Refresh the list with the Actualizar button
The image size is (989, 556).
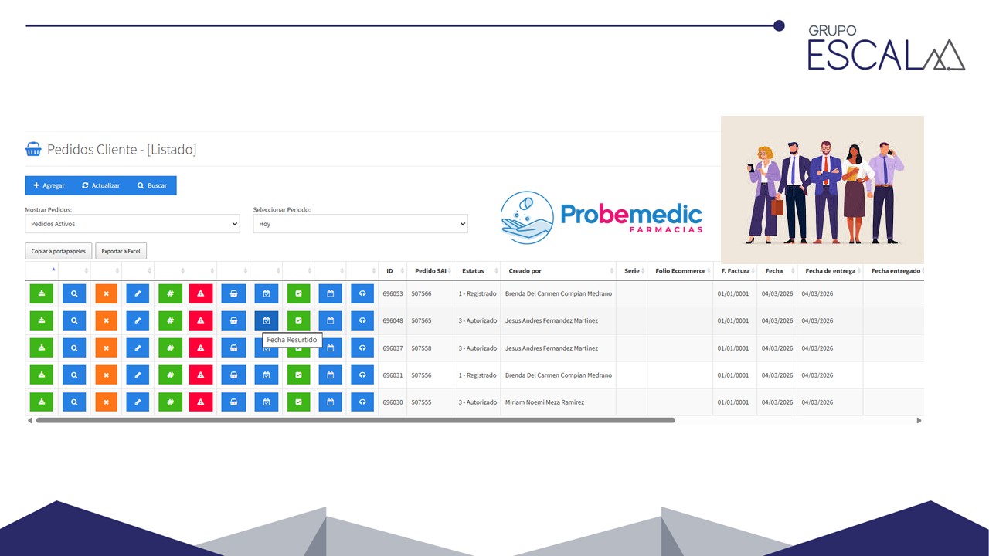click(100, 185)
